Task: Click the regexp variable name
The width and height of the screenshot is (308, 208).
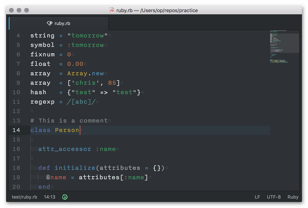Action: [42, 102]
